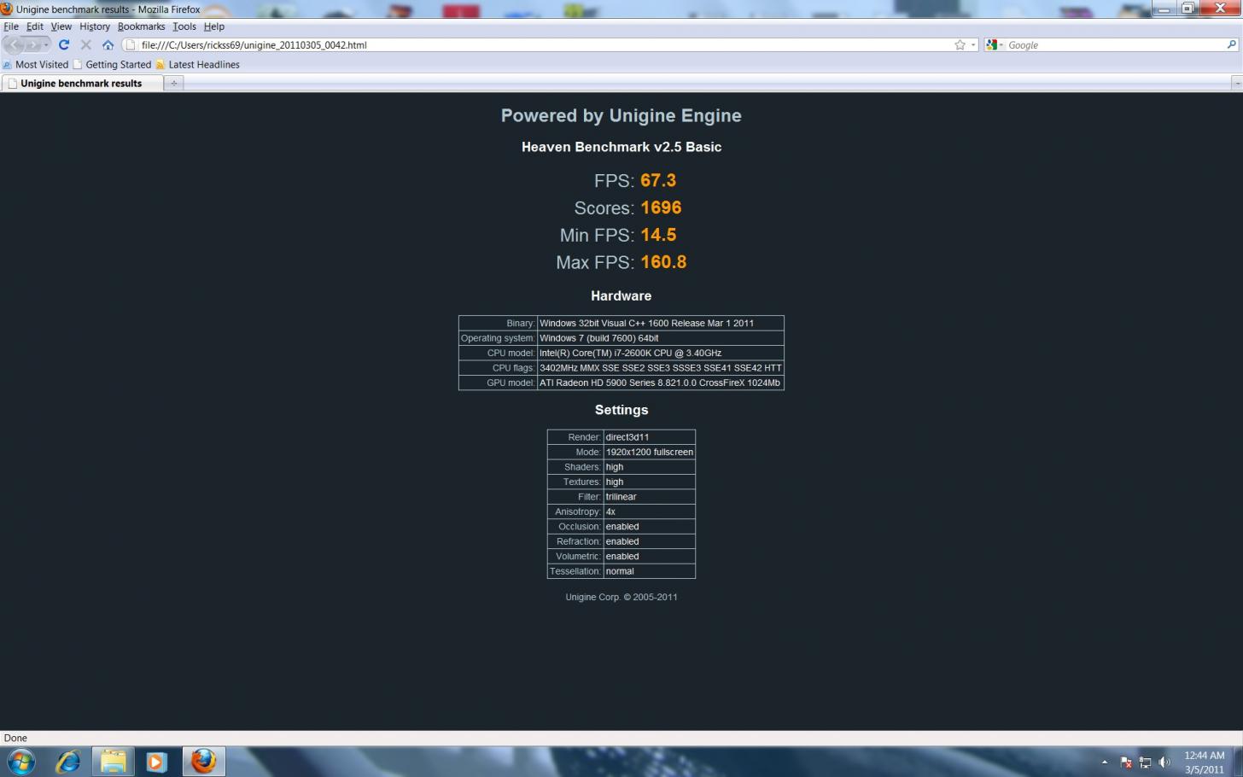Click the Max FPS value 160.8
1243x777 pixels.
(x=663, y=263)
